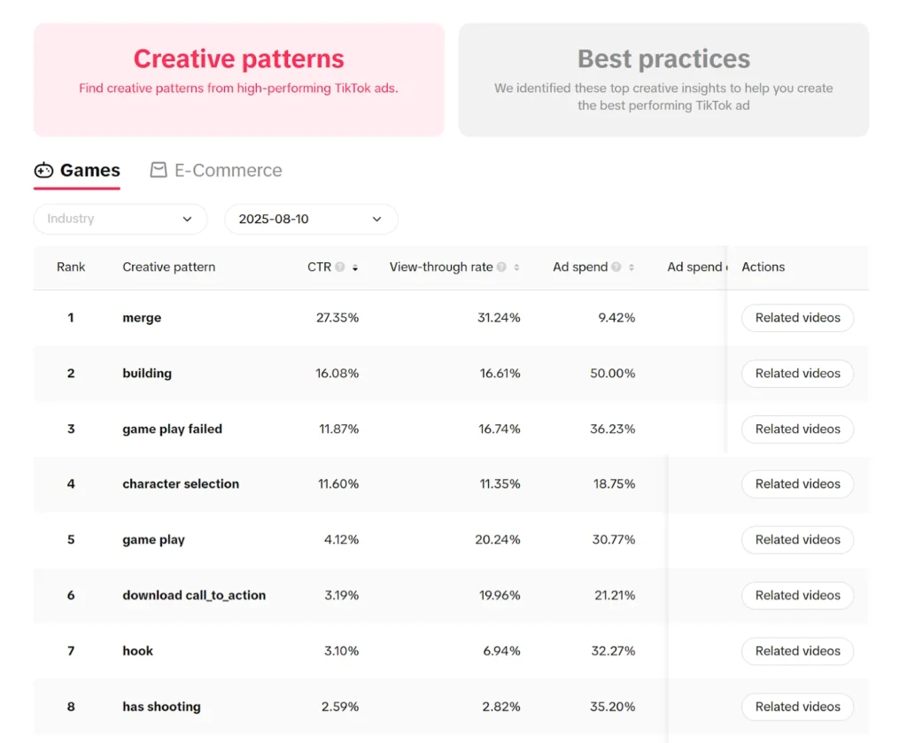View Related videos for merge
Image resolution: width=907 pixels, height=743 pixels.
(x=797, y=318)
